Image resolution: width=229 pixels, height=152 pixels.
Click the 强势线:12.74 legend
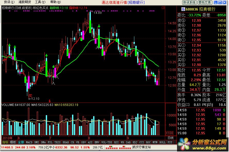point(78,8)
